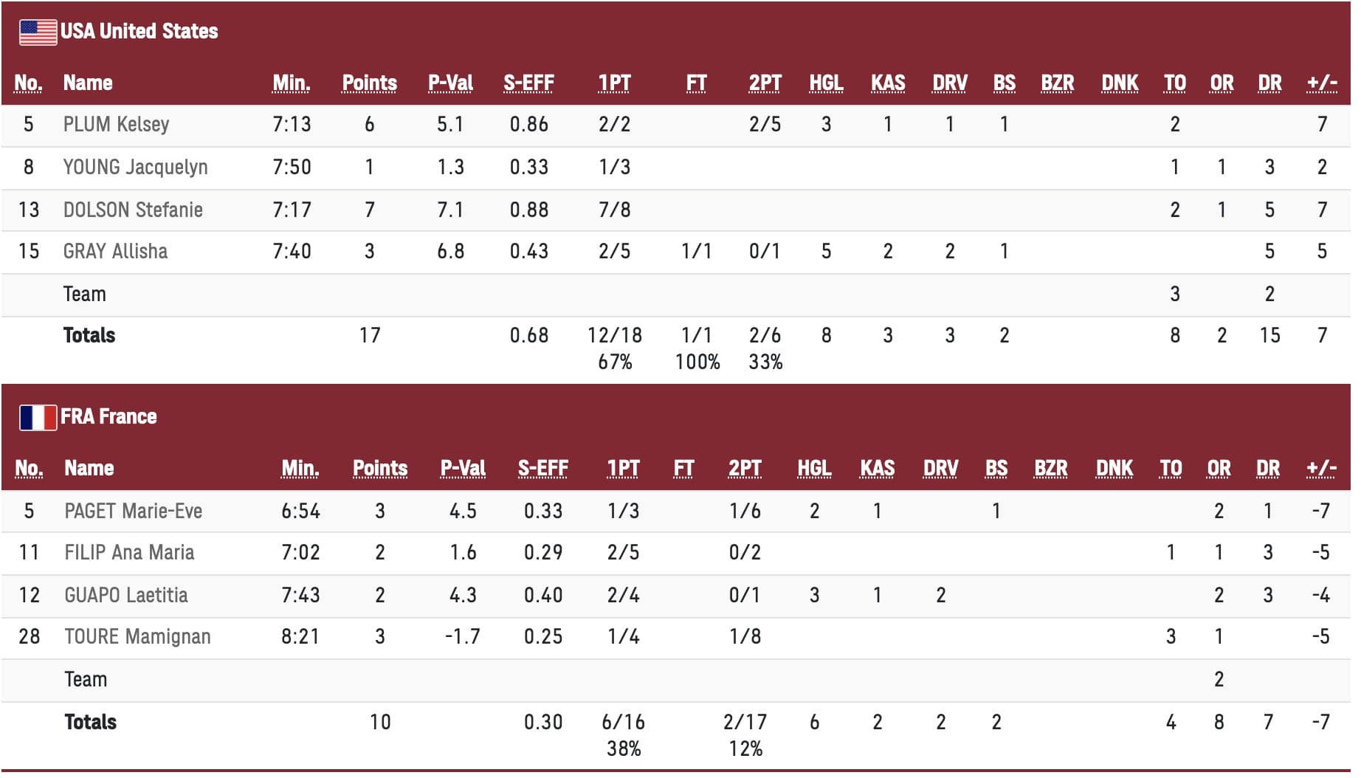Select player PLUM Kelsey row

tap(116, 125)
